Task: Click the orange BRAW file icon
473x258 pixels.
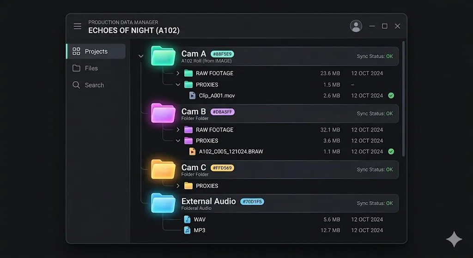Action: point(192,151)
